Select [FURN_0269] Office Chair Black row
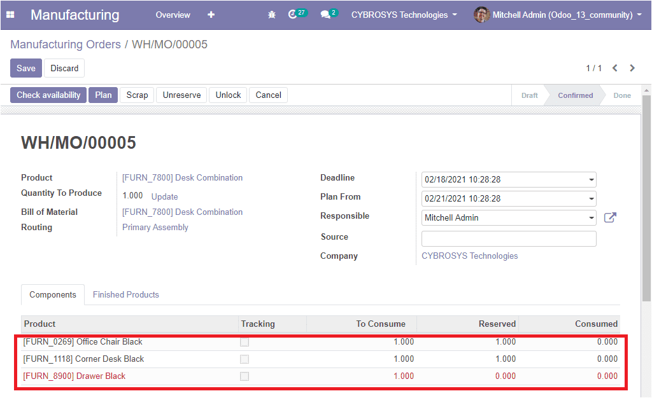Image resolution: width=652 pixels, height=398 pixels. pos(321,342)
